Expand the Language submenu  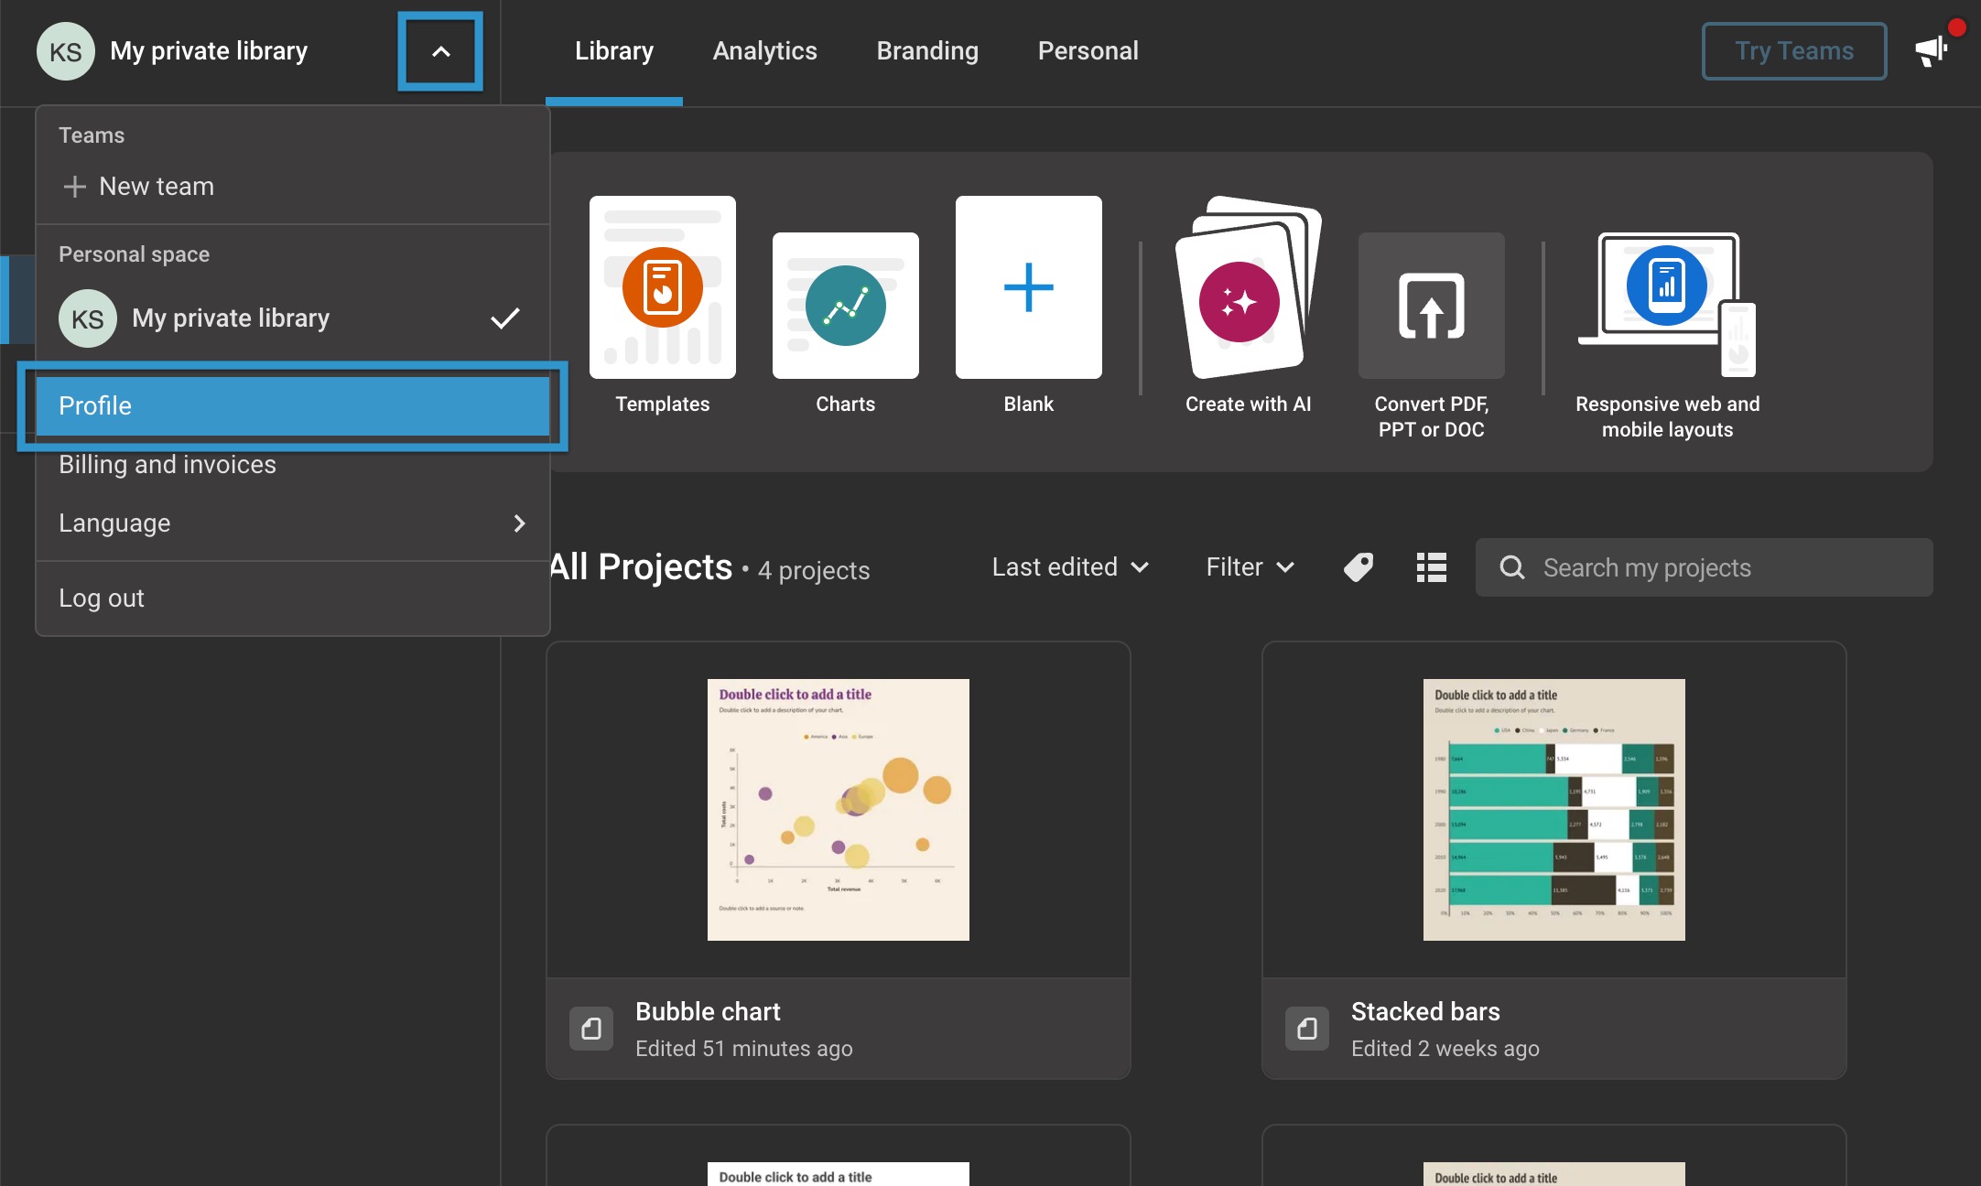coord(292,523)
